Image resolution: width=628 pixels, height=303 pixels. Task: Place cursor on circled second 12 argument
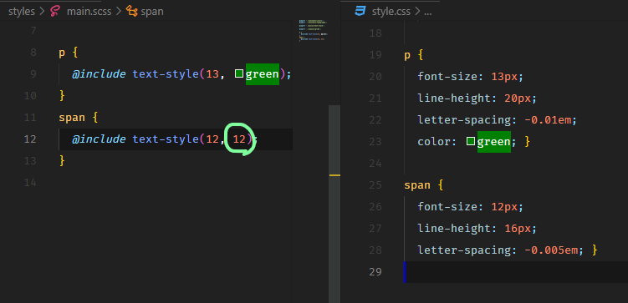(239, 139)
